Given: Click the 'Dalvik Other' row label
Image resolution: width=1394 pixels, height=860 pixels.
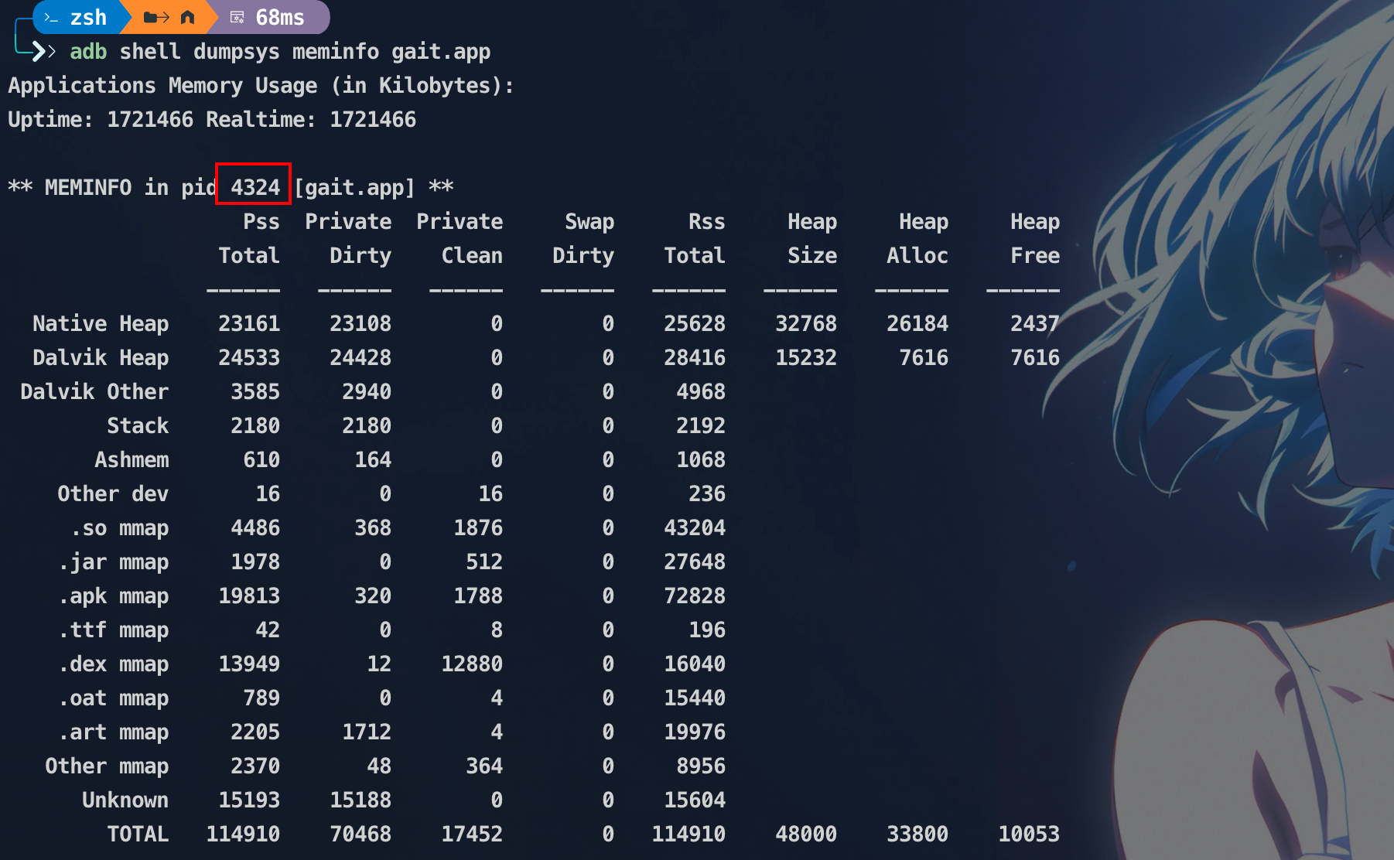Looking at the screenshot, I should click(94, 391).
